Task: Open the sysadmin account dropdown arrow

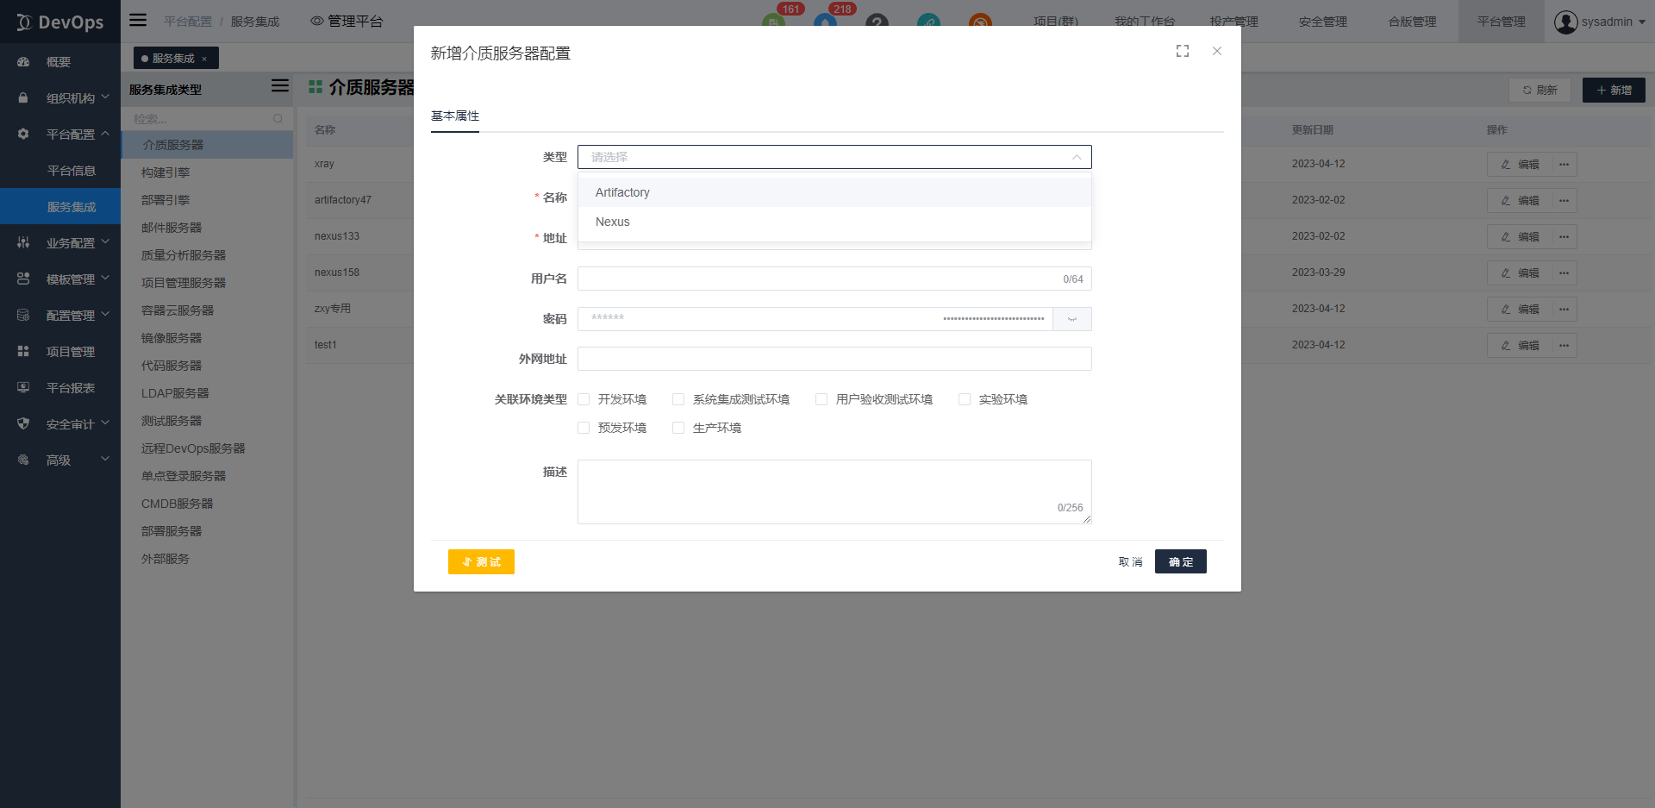Action: tap(1641, 22)
